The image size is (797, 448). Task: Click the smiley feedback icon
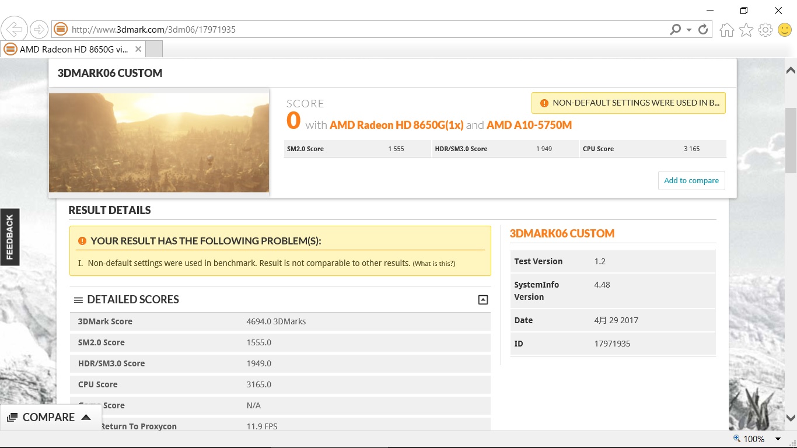pos(785,30)
